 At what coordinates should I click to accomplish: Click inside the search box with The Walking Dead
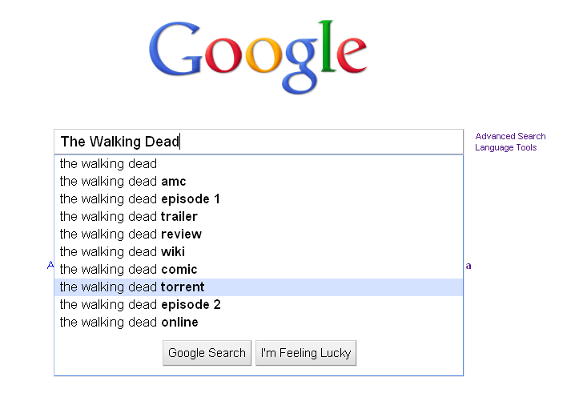[259, 142]
